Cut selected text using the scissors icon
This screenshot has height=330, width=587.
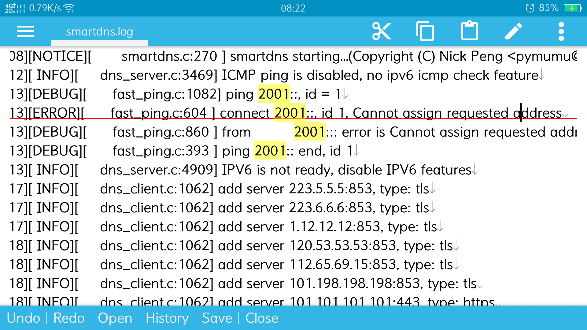tap(382, 31)
